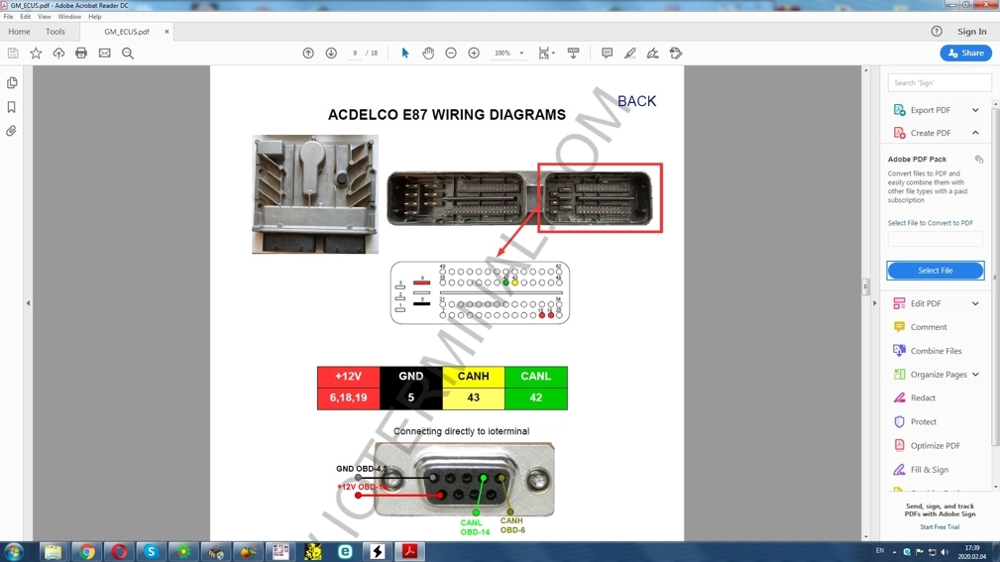Click the scrolling mode toolbar icon

pos(574,53)
